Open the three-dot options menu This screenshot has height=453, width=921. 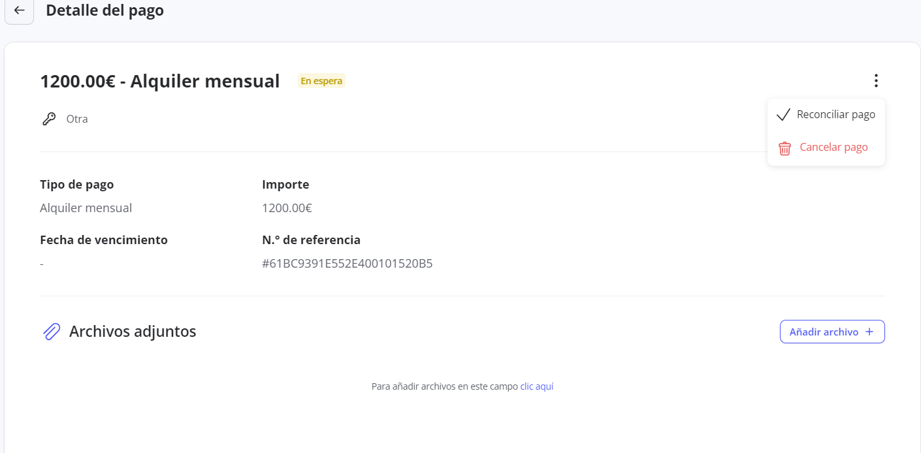tap(876, 81)
